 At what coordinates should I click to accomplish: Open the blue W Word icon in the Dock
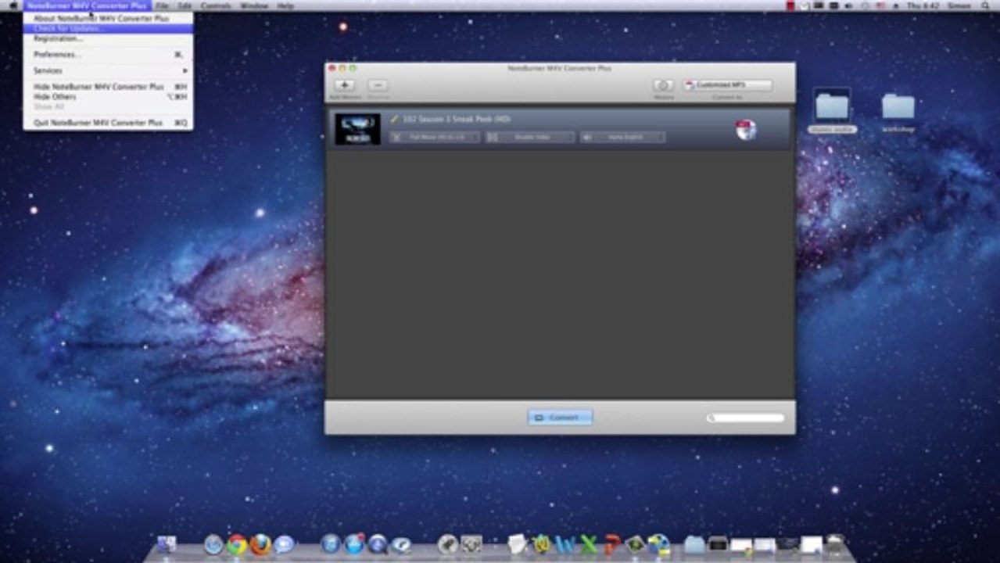click(565, 544)
